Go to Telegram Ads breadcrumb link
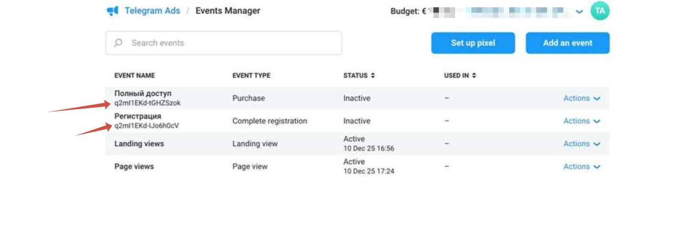This screenshot has width=691, height=244. click(x=152, y=11)
